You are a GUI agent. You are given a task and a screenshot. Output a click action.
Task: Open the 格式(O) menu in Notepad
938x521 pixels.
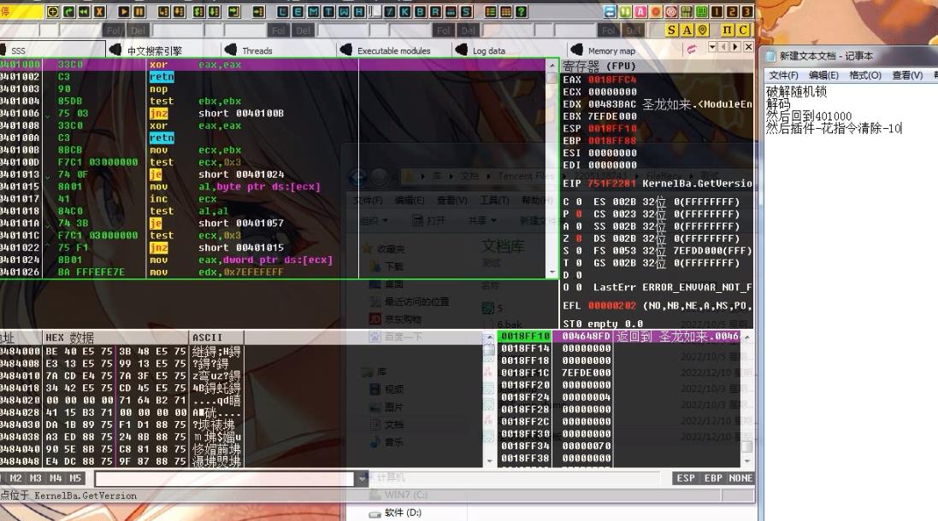(x=864, y=75)
